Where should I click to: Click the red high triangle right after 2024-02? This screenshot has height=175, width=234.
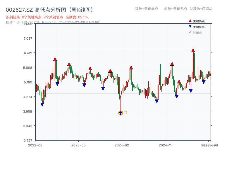(131, 68)
